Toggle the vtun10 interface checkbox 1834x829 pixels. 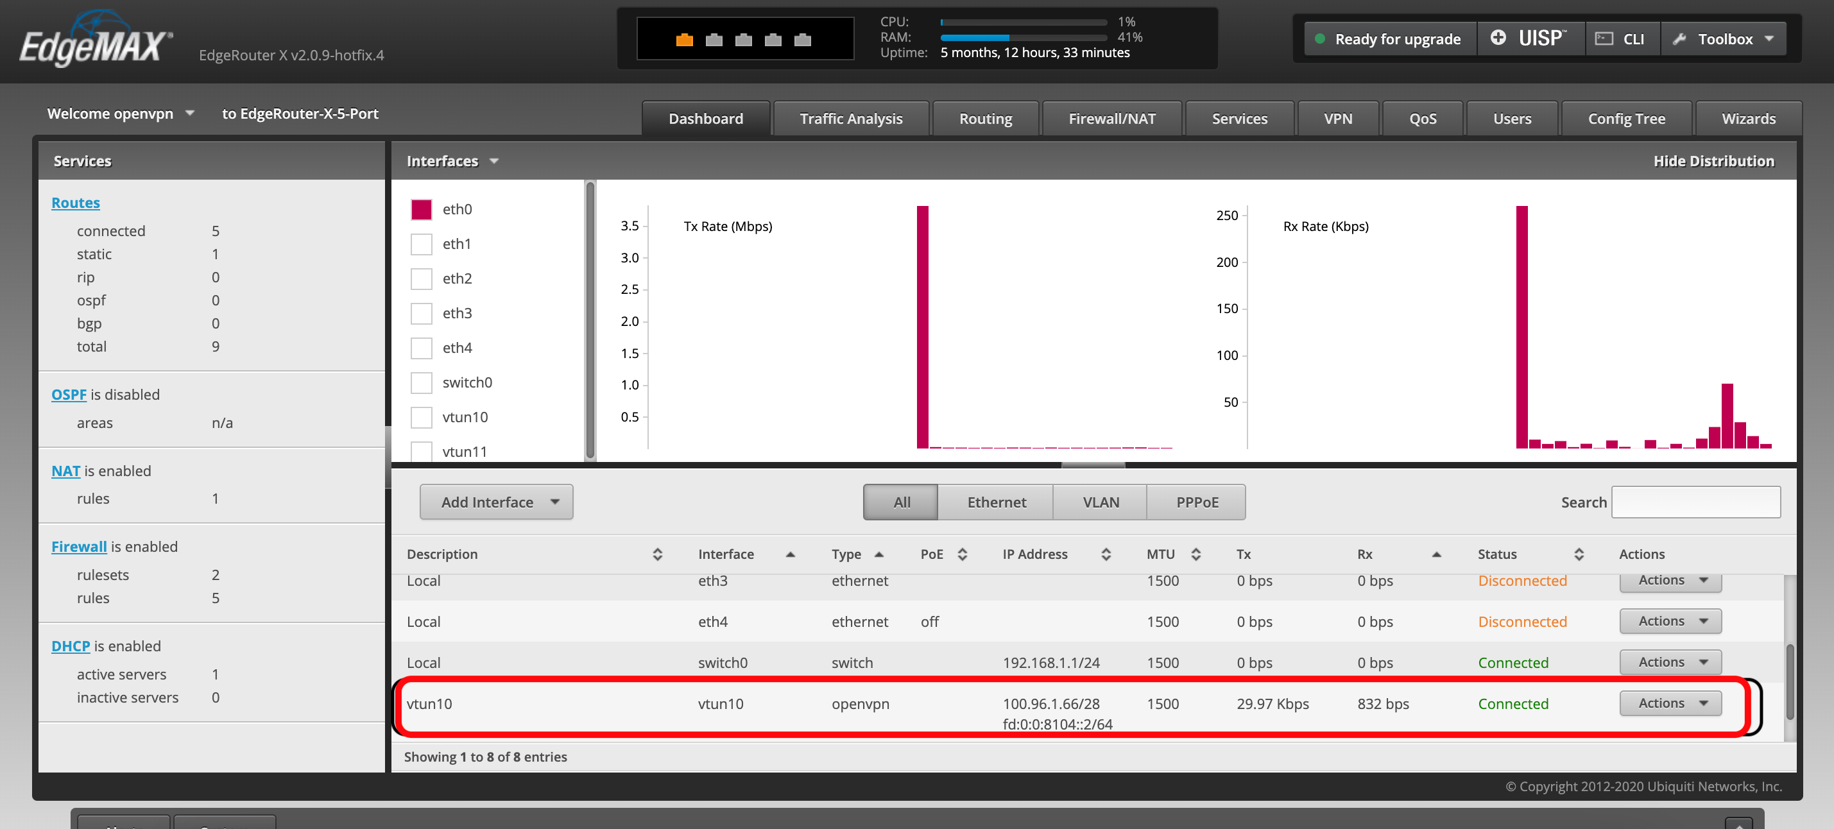coord(422,416)
